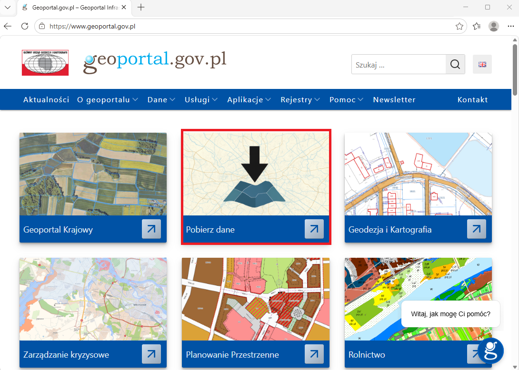Click the Geoportal Krajowy label
Screen dimensions: 519x370
[x=58, y=230]
